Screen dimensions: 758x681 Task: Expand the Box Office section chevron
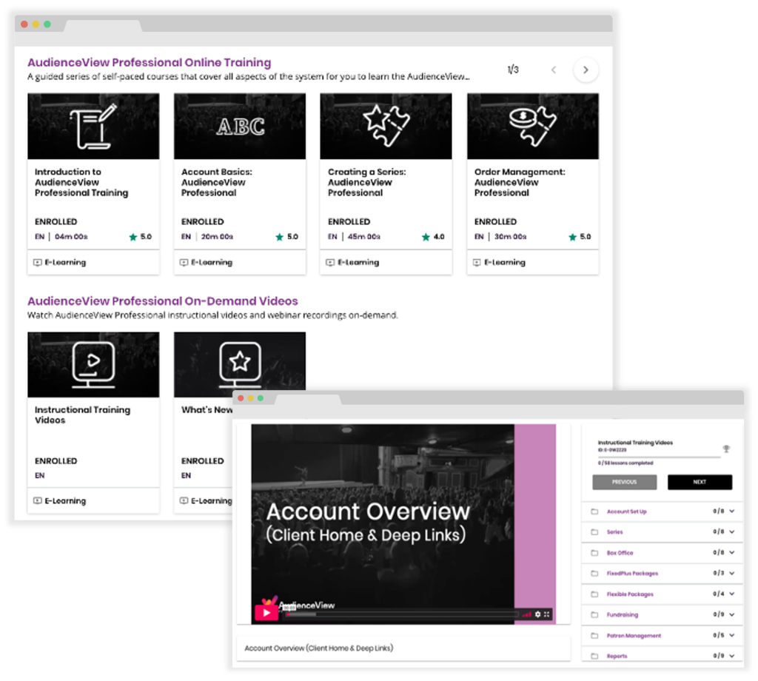tap(732, 552)
